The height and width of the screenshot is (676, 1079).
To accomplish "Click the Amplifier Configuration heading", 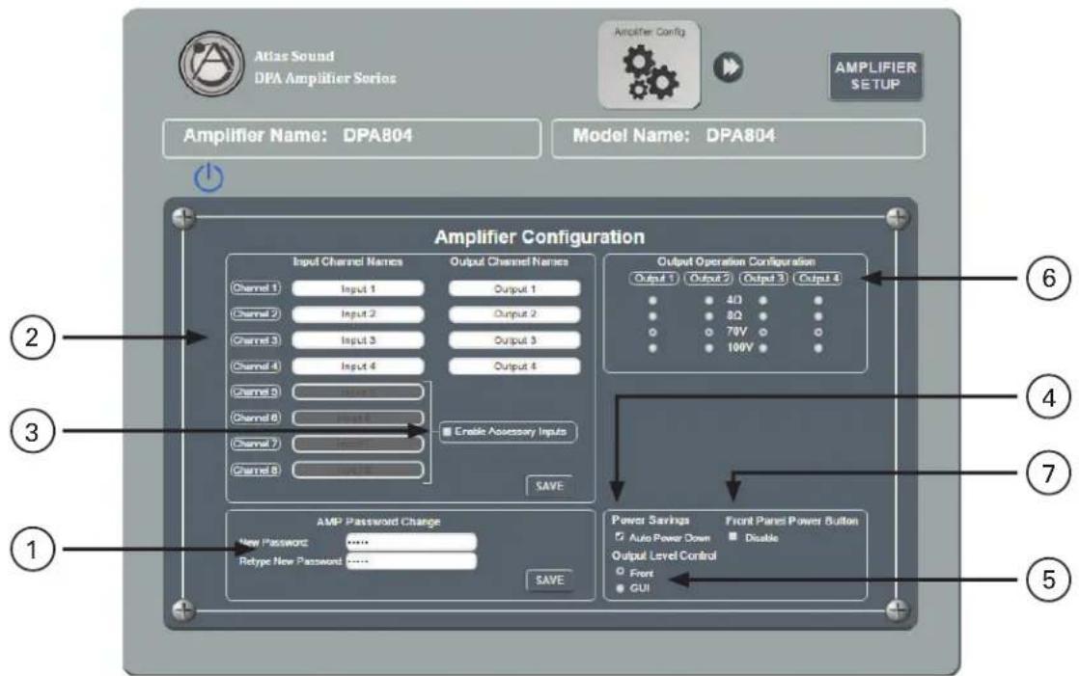I will (x=539, y=237).
